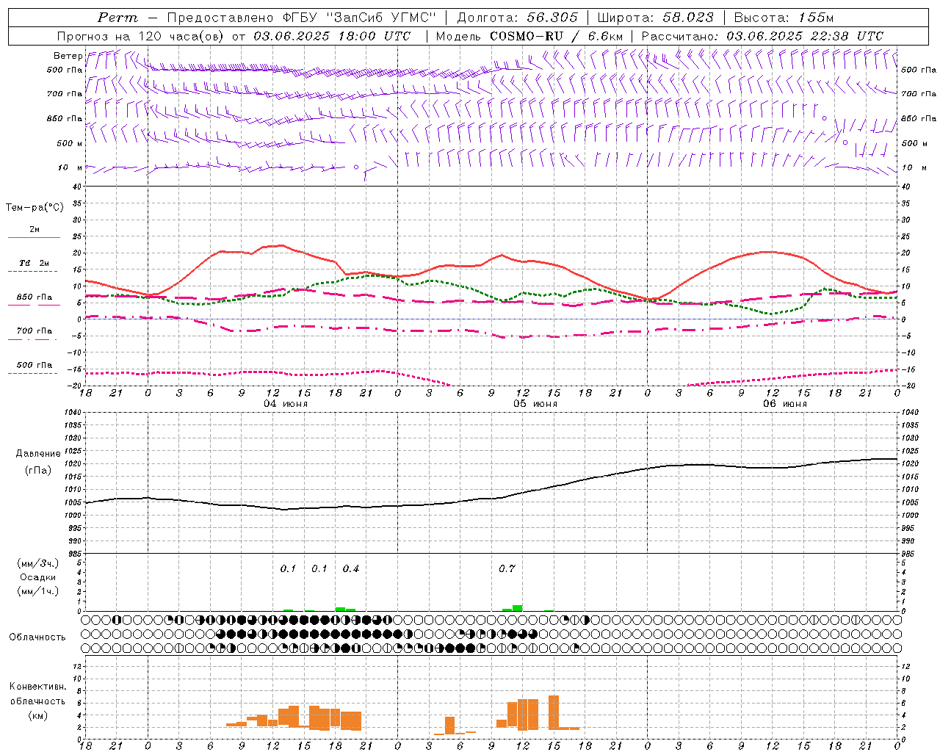Click the model name "COSMO-RU / 6.6км"
The width and height of the screenshot is (940, 752).
[556, 36]
